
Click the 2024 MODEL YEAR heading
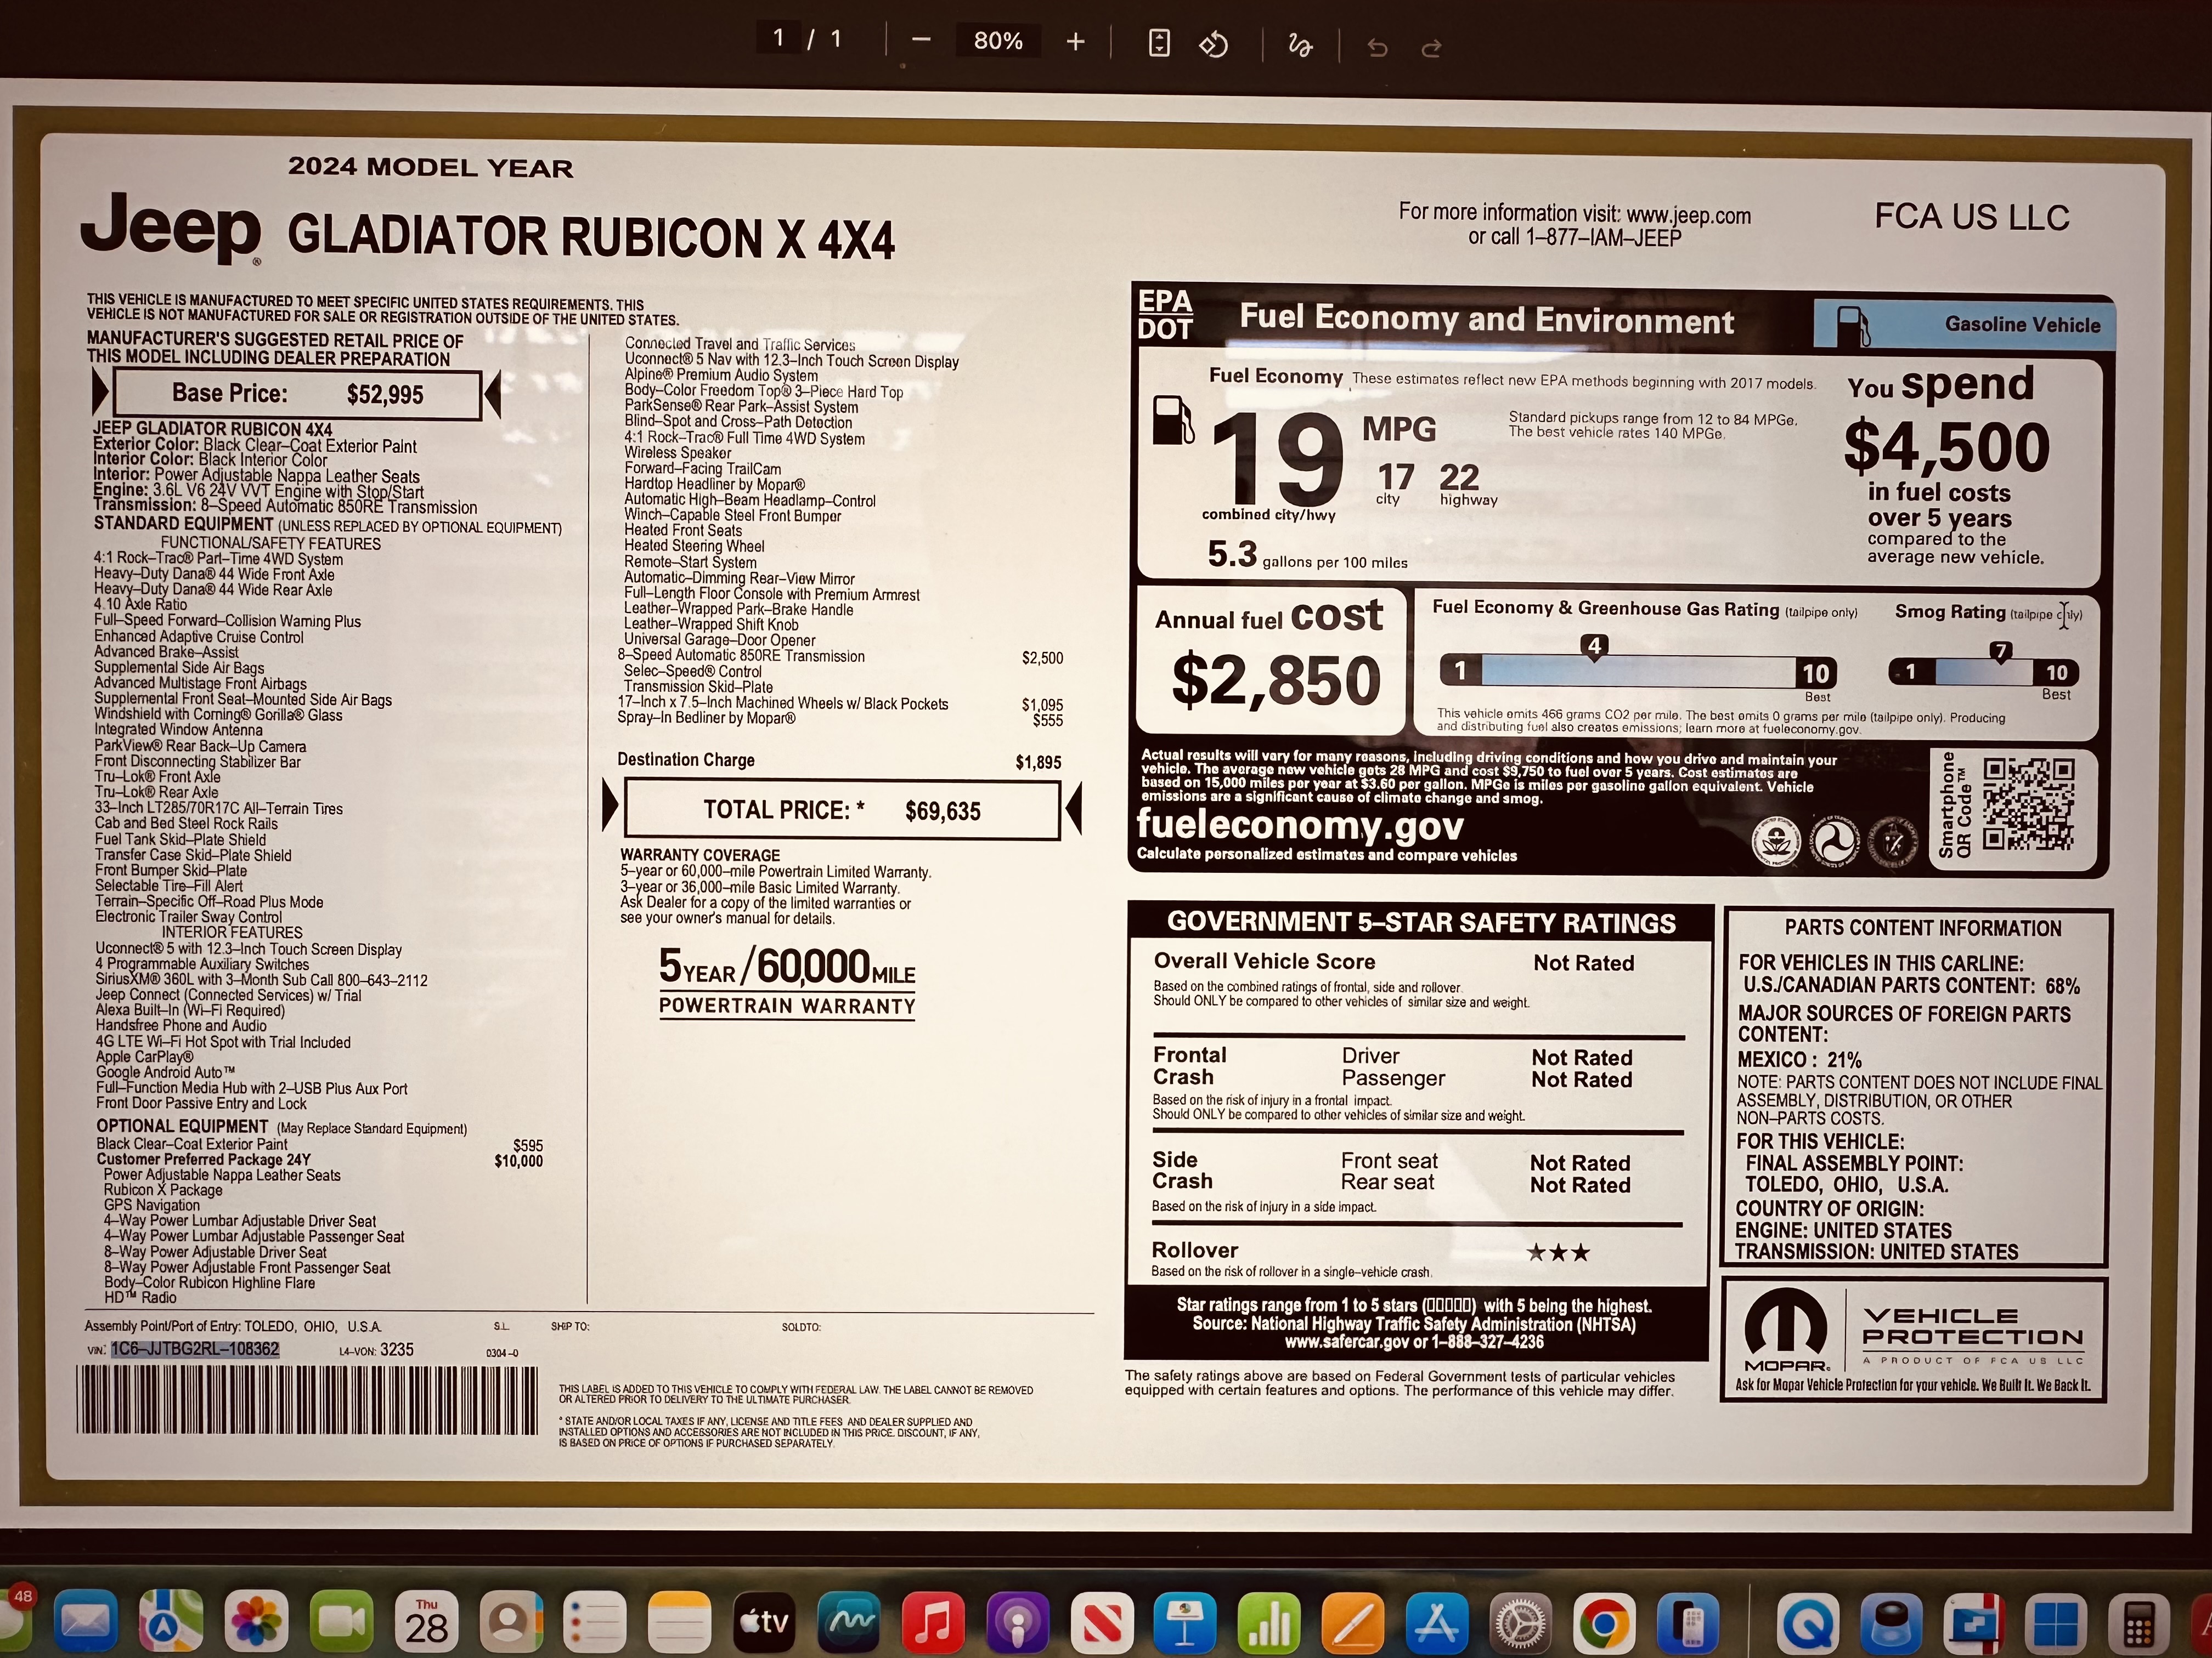coord(431,167)
